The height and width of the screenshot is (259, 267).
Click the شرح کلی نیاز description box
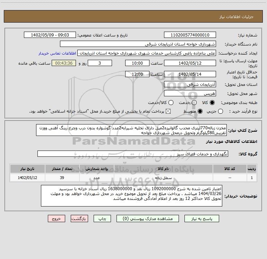(131, 130)
